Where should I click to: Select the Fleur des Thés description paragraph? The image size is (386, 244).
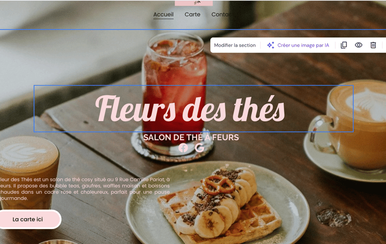point(84,189)
